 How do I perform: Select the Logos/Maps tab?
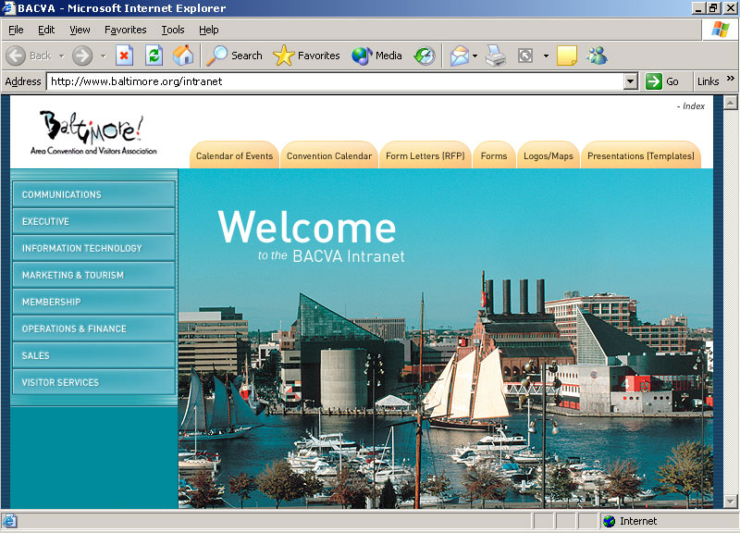coord(548,156)
